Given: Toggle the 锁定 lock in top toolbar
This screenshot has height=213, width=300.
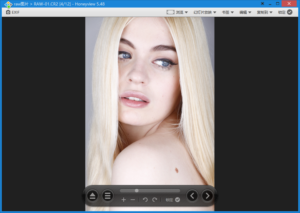Looking at the screenshot, I should pyautogui.click(x=285, y=12).
